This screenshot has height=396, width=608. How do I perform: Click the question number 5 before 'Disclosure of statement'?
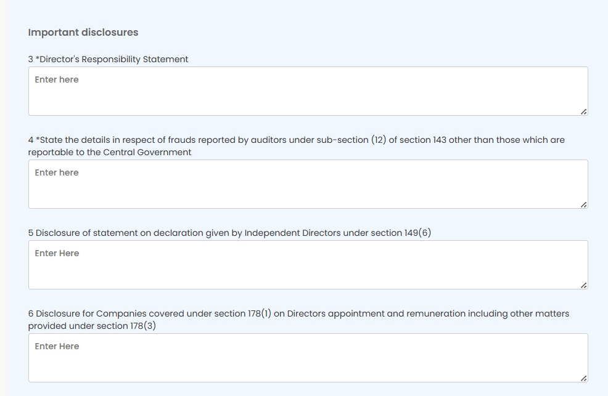tap(31, 233)
